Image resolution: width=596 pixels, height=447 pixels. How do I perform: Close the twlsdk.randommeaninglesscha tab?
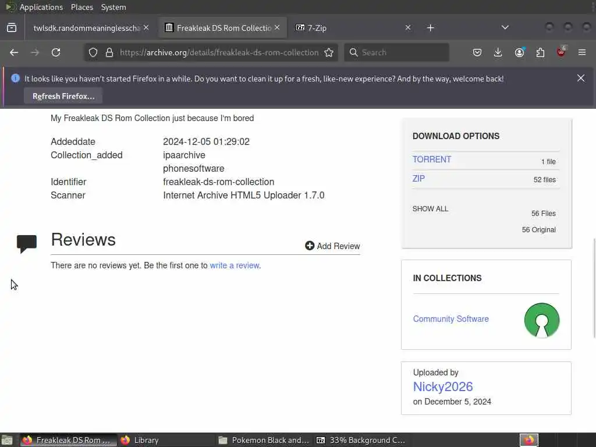[x=146, y=28]
